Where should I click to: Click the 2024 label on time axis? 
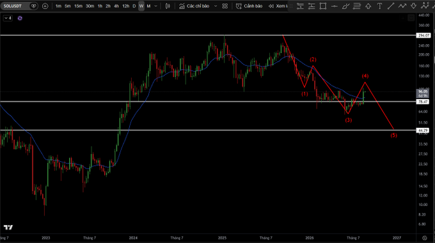point(133,238)
